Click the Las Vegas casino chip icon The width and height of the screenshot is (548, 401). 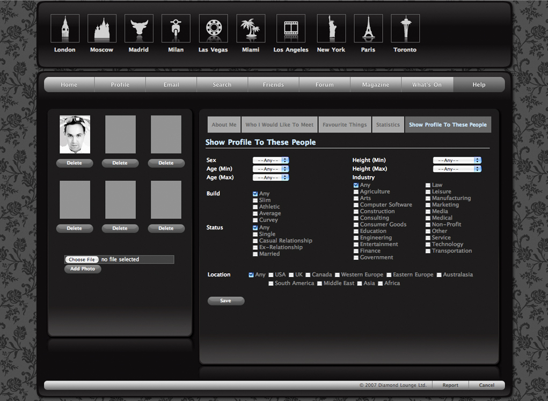(x=213, y=28)
